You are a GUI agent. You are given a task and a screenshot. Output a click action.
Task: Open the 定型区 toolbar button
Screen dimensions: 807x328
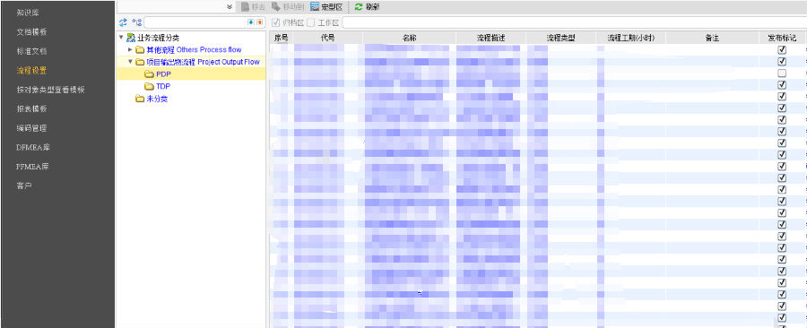point(326,7)
